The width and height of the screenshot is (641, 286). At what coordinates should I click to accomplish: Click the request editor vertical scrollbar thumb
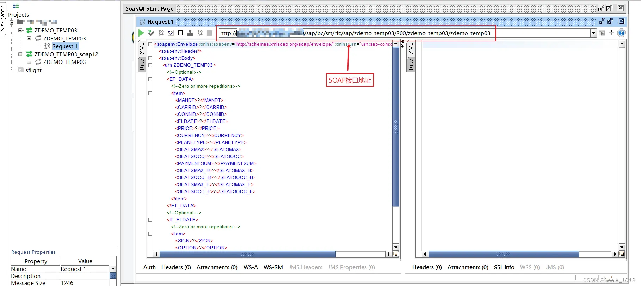tap(396, 126)
